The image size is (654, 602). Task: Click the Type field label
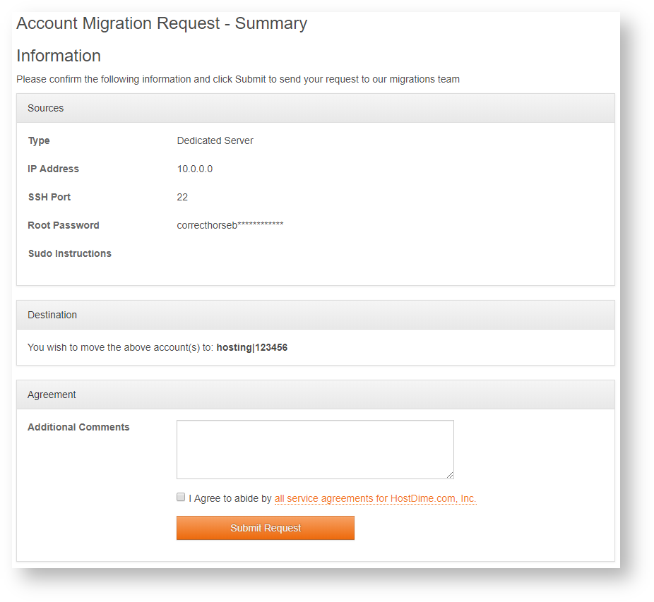(x=38, y=140)
